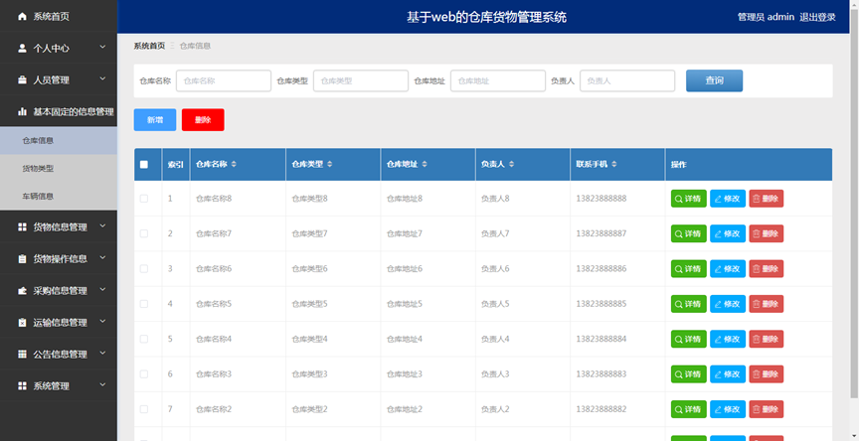This screenshot has height=441, width=859.
Task: Click 修改 for 仓库名称8 row
Action: click(x=728, y=199)
